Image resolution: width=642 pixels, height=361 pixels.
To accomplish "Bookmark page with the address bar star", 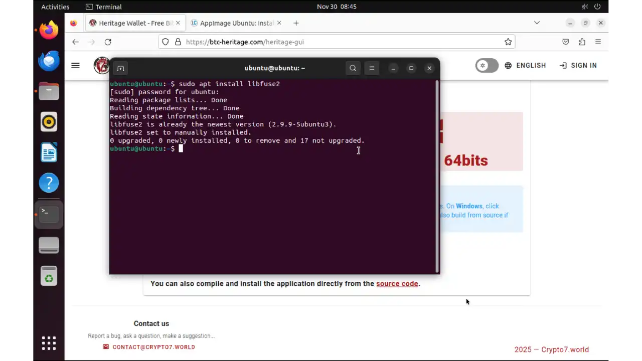I will click(508, 42).
